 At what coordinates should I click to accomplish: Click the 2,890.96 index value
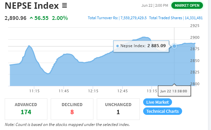(15, 18)
